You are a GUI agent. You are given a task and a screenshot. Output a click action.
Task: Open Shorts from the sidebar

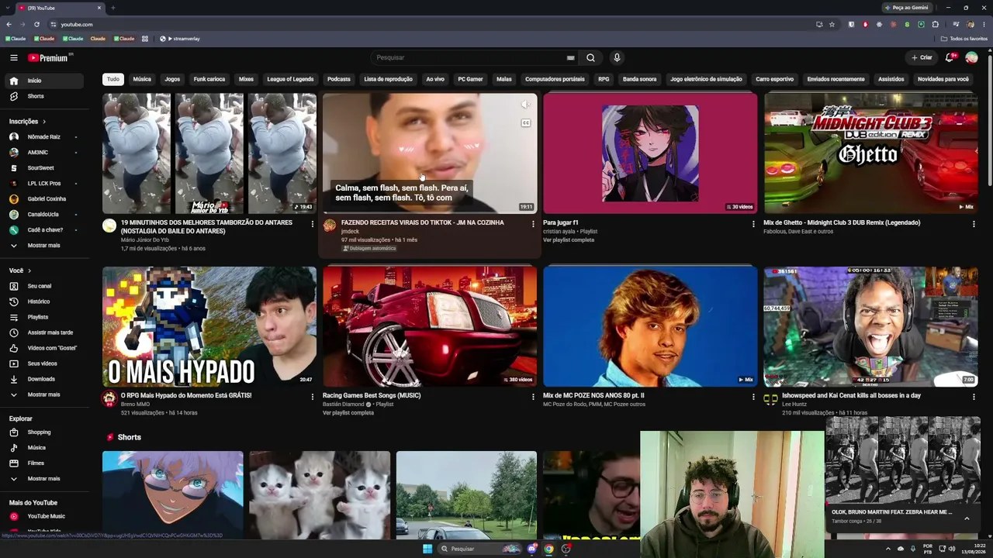coord(45,96)
